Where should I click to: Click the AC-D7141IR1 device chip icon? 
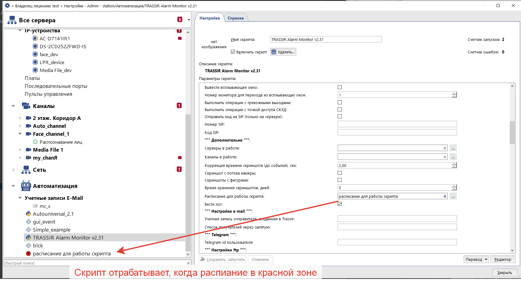click(35, 38)
